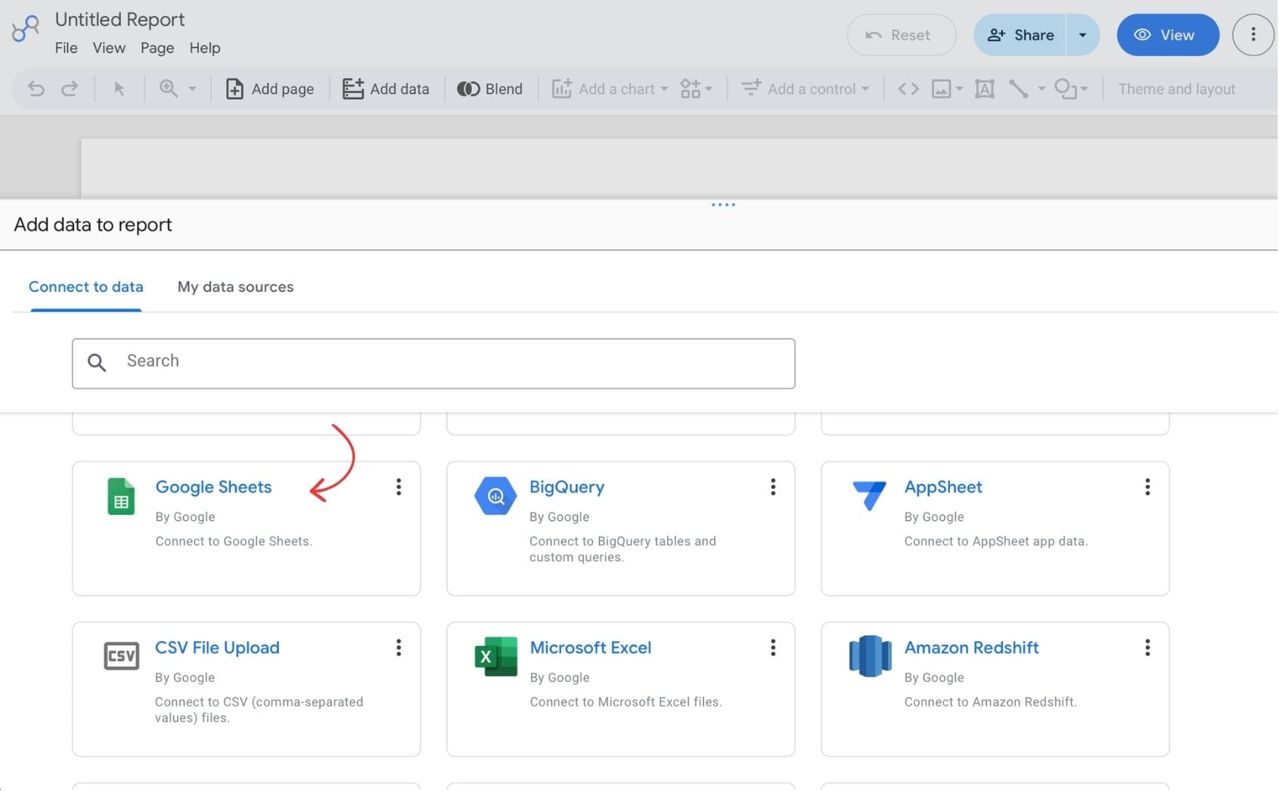Click the connector Search field

click(433, 364)
